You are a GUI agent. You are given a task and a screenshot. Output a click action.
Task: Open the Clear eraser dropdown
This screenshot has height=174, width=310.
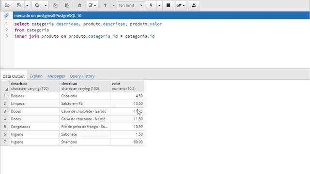point(181,5)
